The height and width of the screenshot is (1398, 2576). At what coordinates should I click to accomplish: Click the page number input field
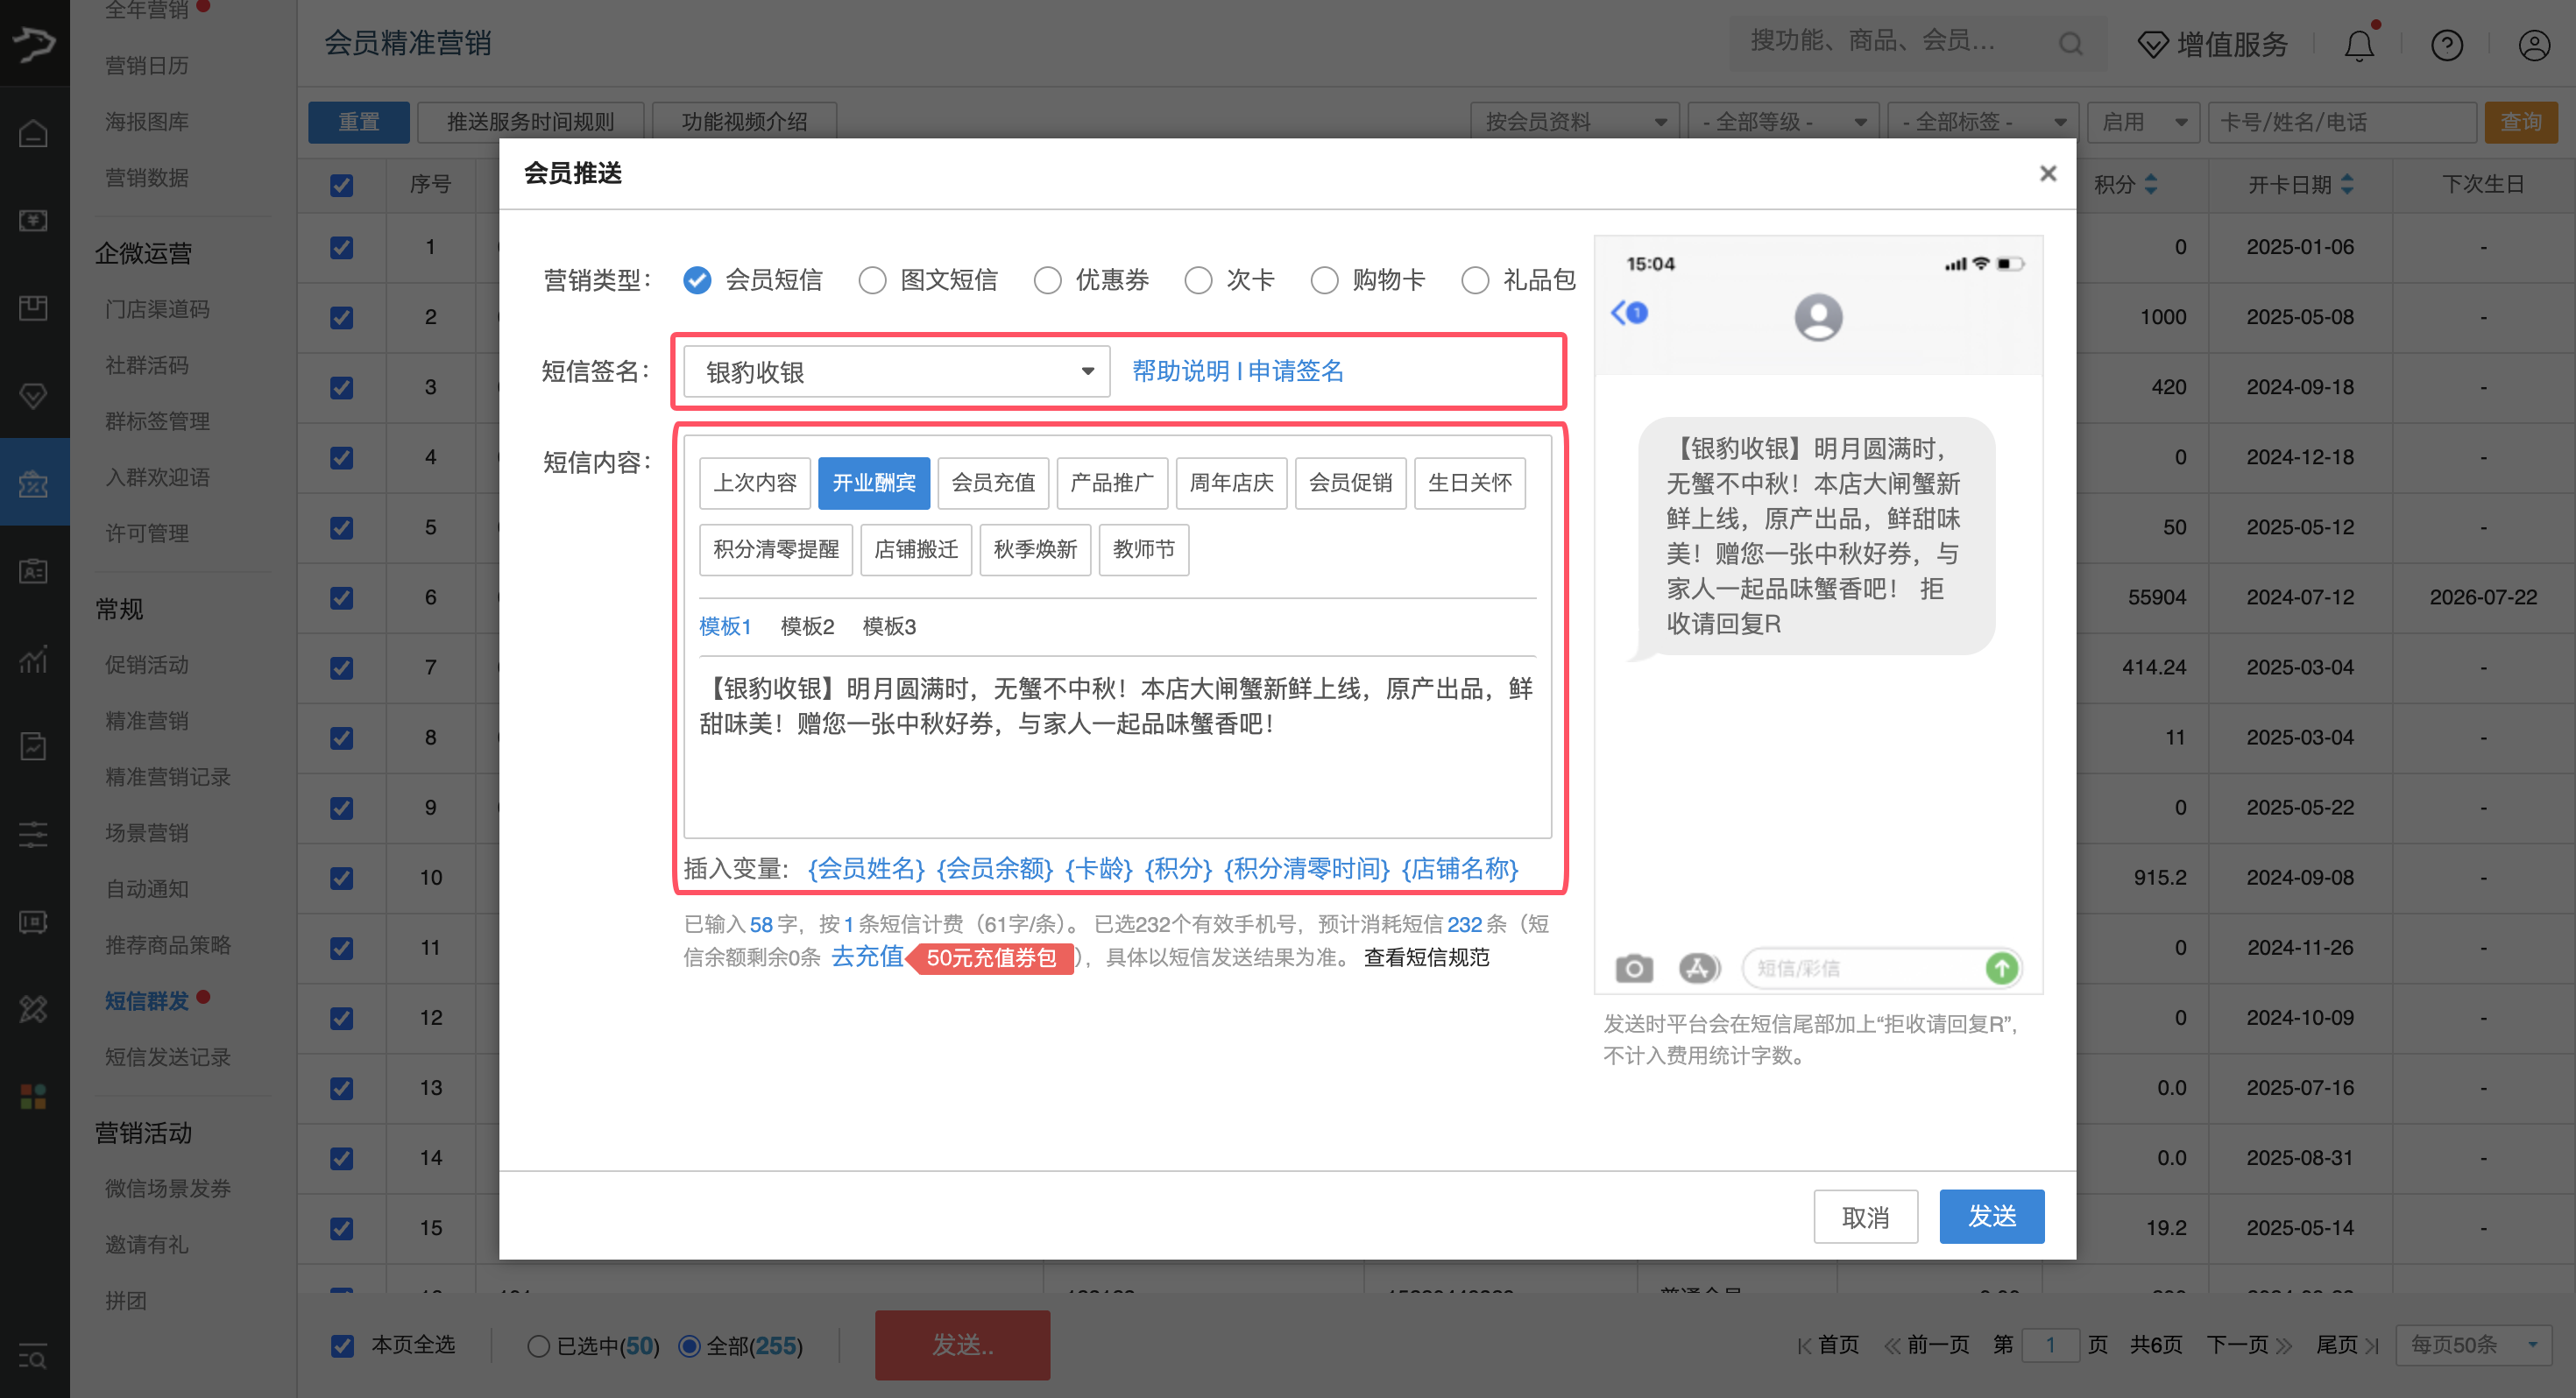coord(2050,1345)
